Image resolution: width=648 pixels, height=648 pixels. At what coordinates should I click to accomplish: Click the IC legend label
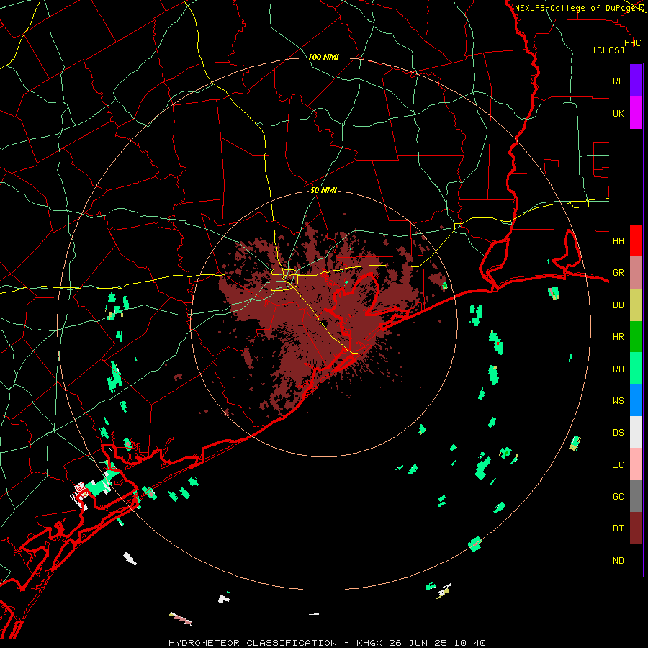pos(618,465)
